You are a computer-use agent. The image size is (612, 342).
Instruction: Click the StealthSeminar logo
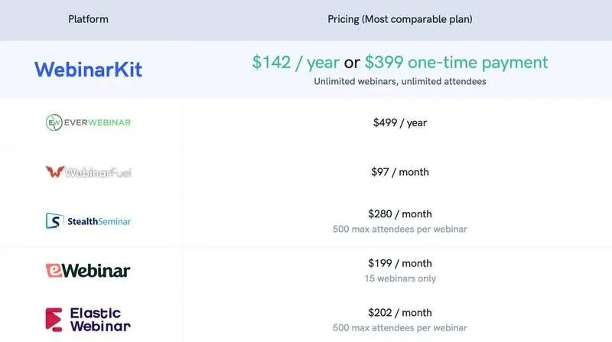click(88, 221)
